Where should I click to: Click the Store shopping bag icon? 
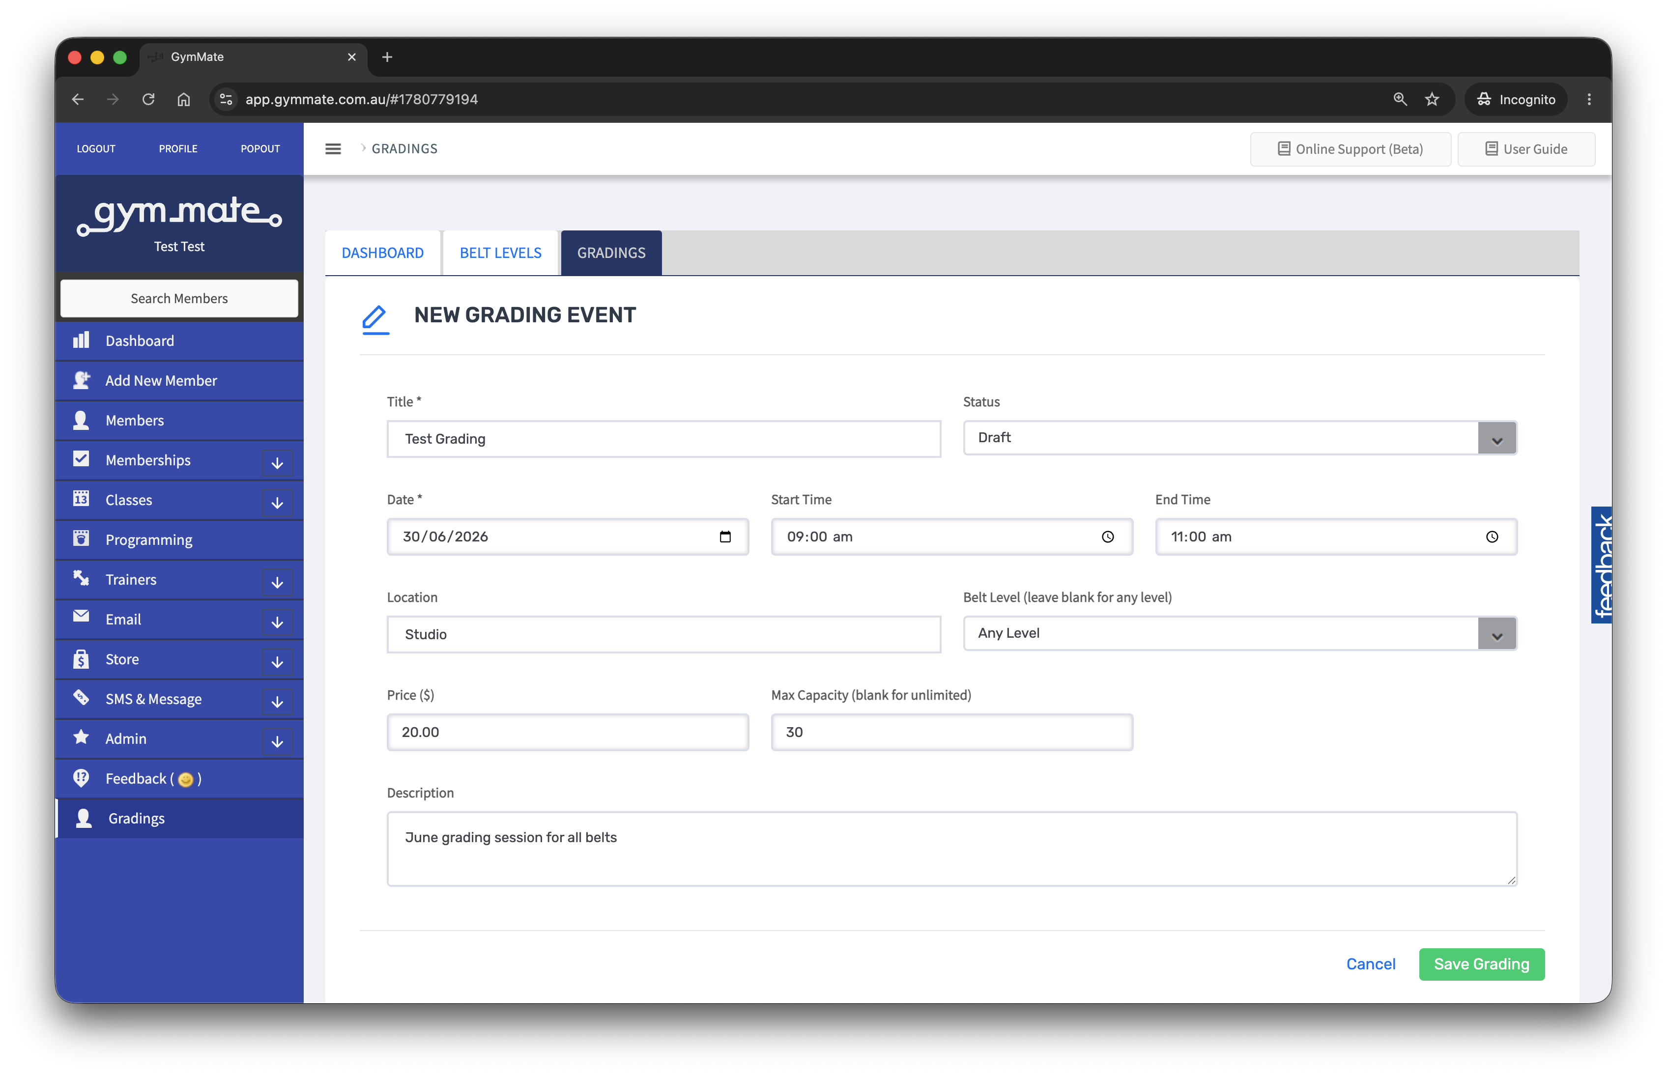coord(81,659)
